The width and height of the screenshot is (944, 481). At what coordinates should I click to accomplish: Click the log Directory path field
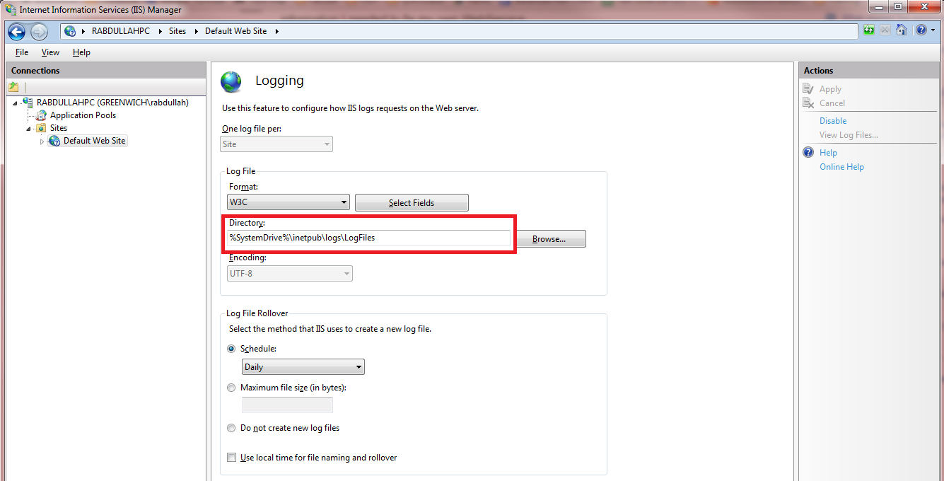coord(368,238)
